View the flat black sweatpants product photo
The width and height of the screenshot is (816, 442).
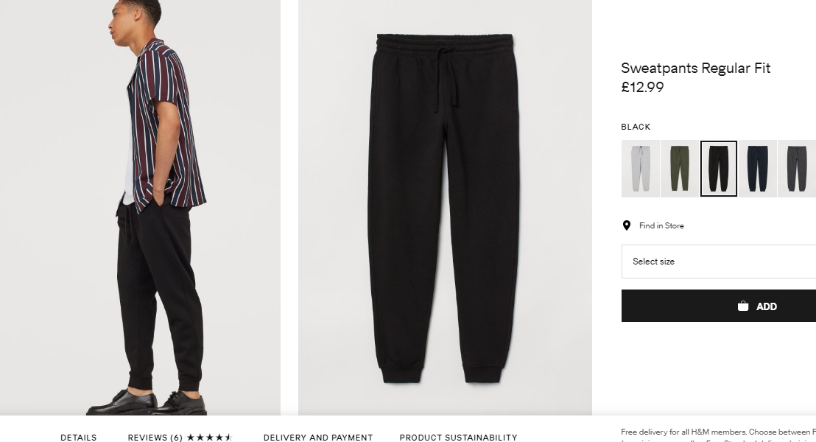click(x=445, y=208)
